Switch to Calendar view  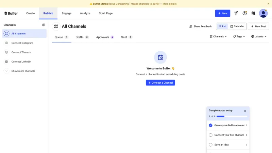tap(237, 27)
